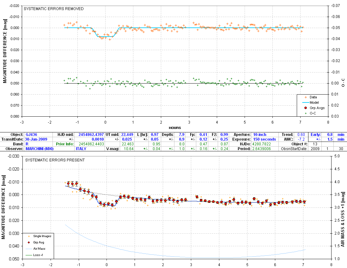Select the prior depth value 8.0

(182, 144)
